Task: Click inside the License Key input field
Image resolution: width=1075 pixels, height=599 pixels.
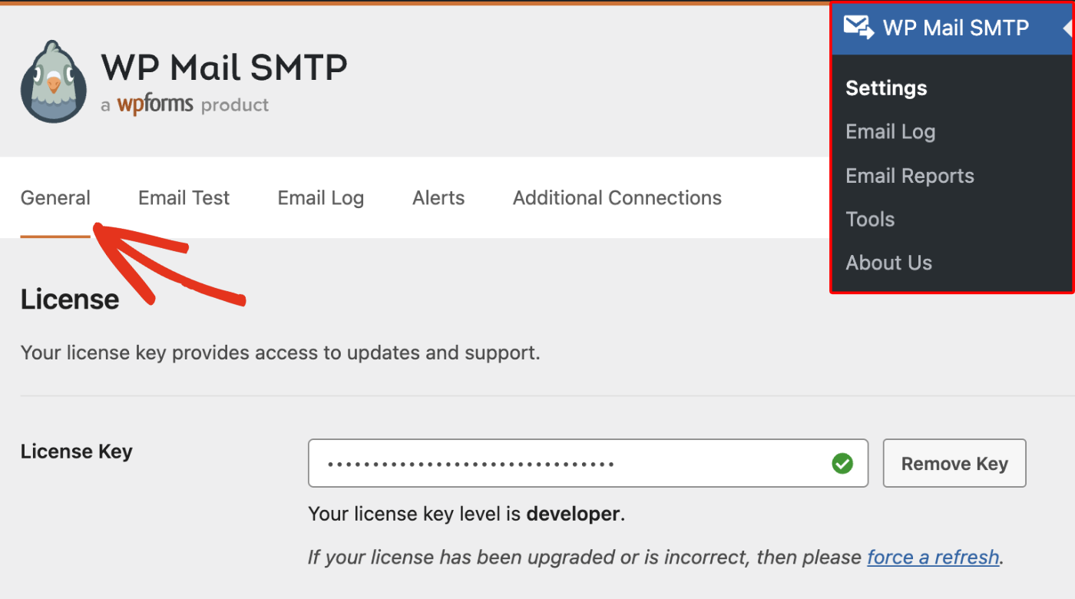Action: [x=537, y=463]
